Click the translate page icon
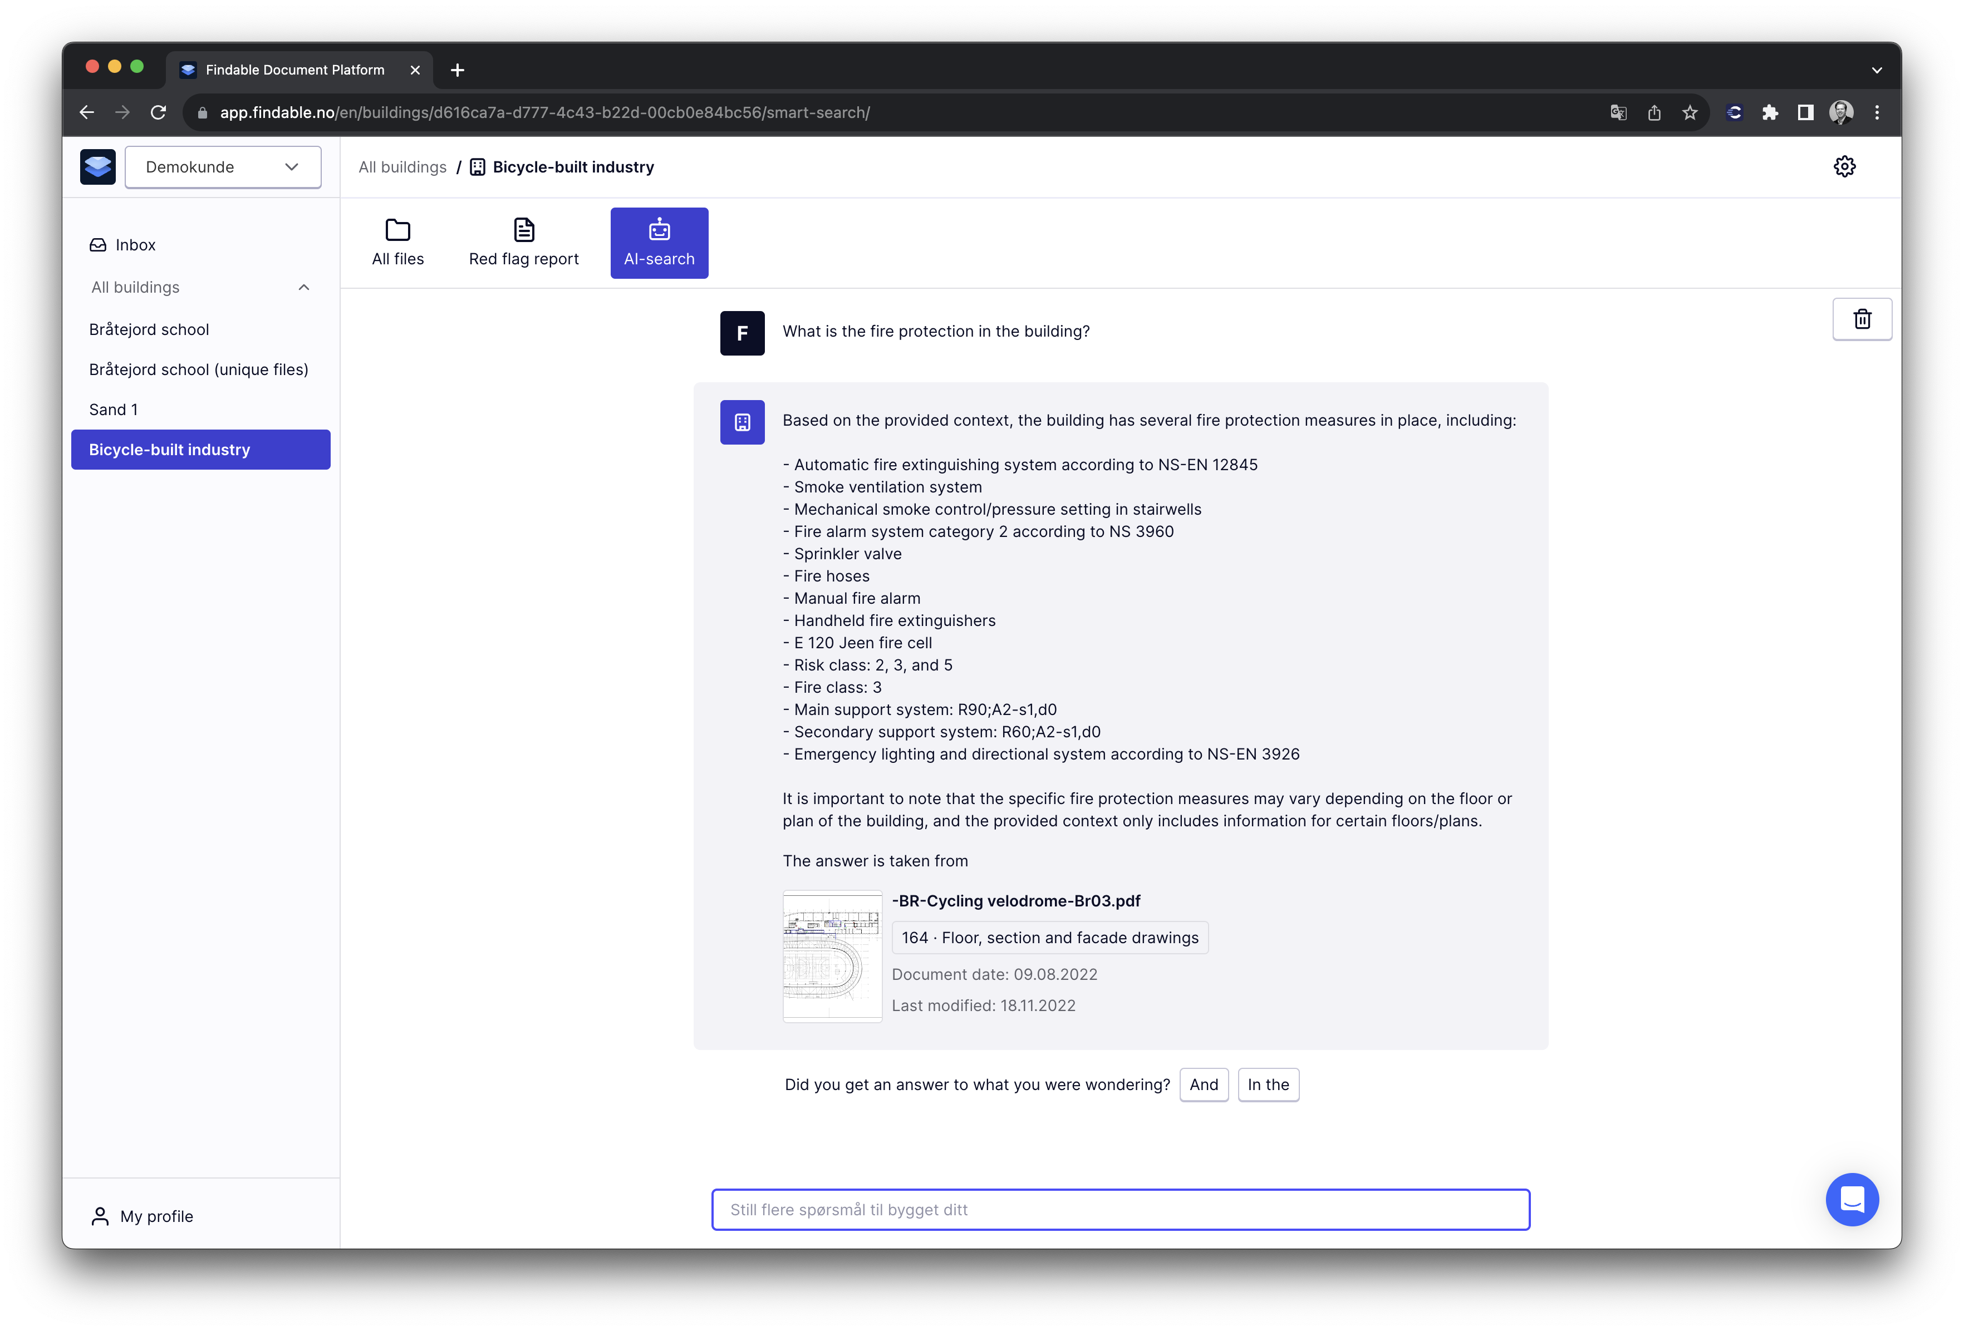The image size is (1964, 1331). coord(1618,112)
